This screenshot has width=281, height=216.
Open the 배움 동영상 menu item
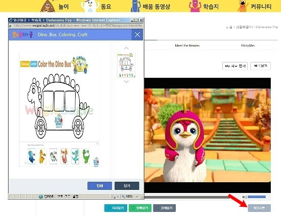click(151, 6)
